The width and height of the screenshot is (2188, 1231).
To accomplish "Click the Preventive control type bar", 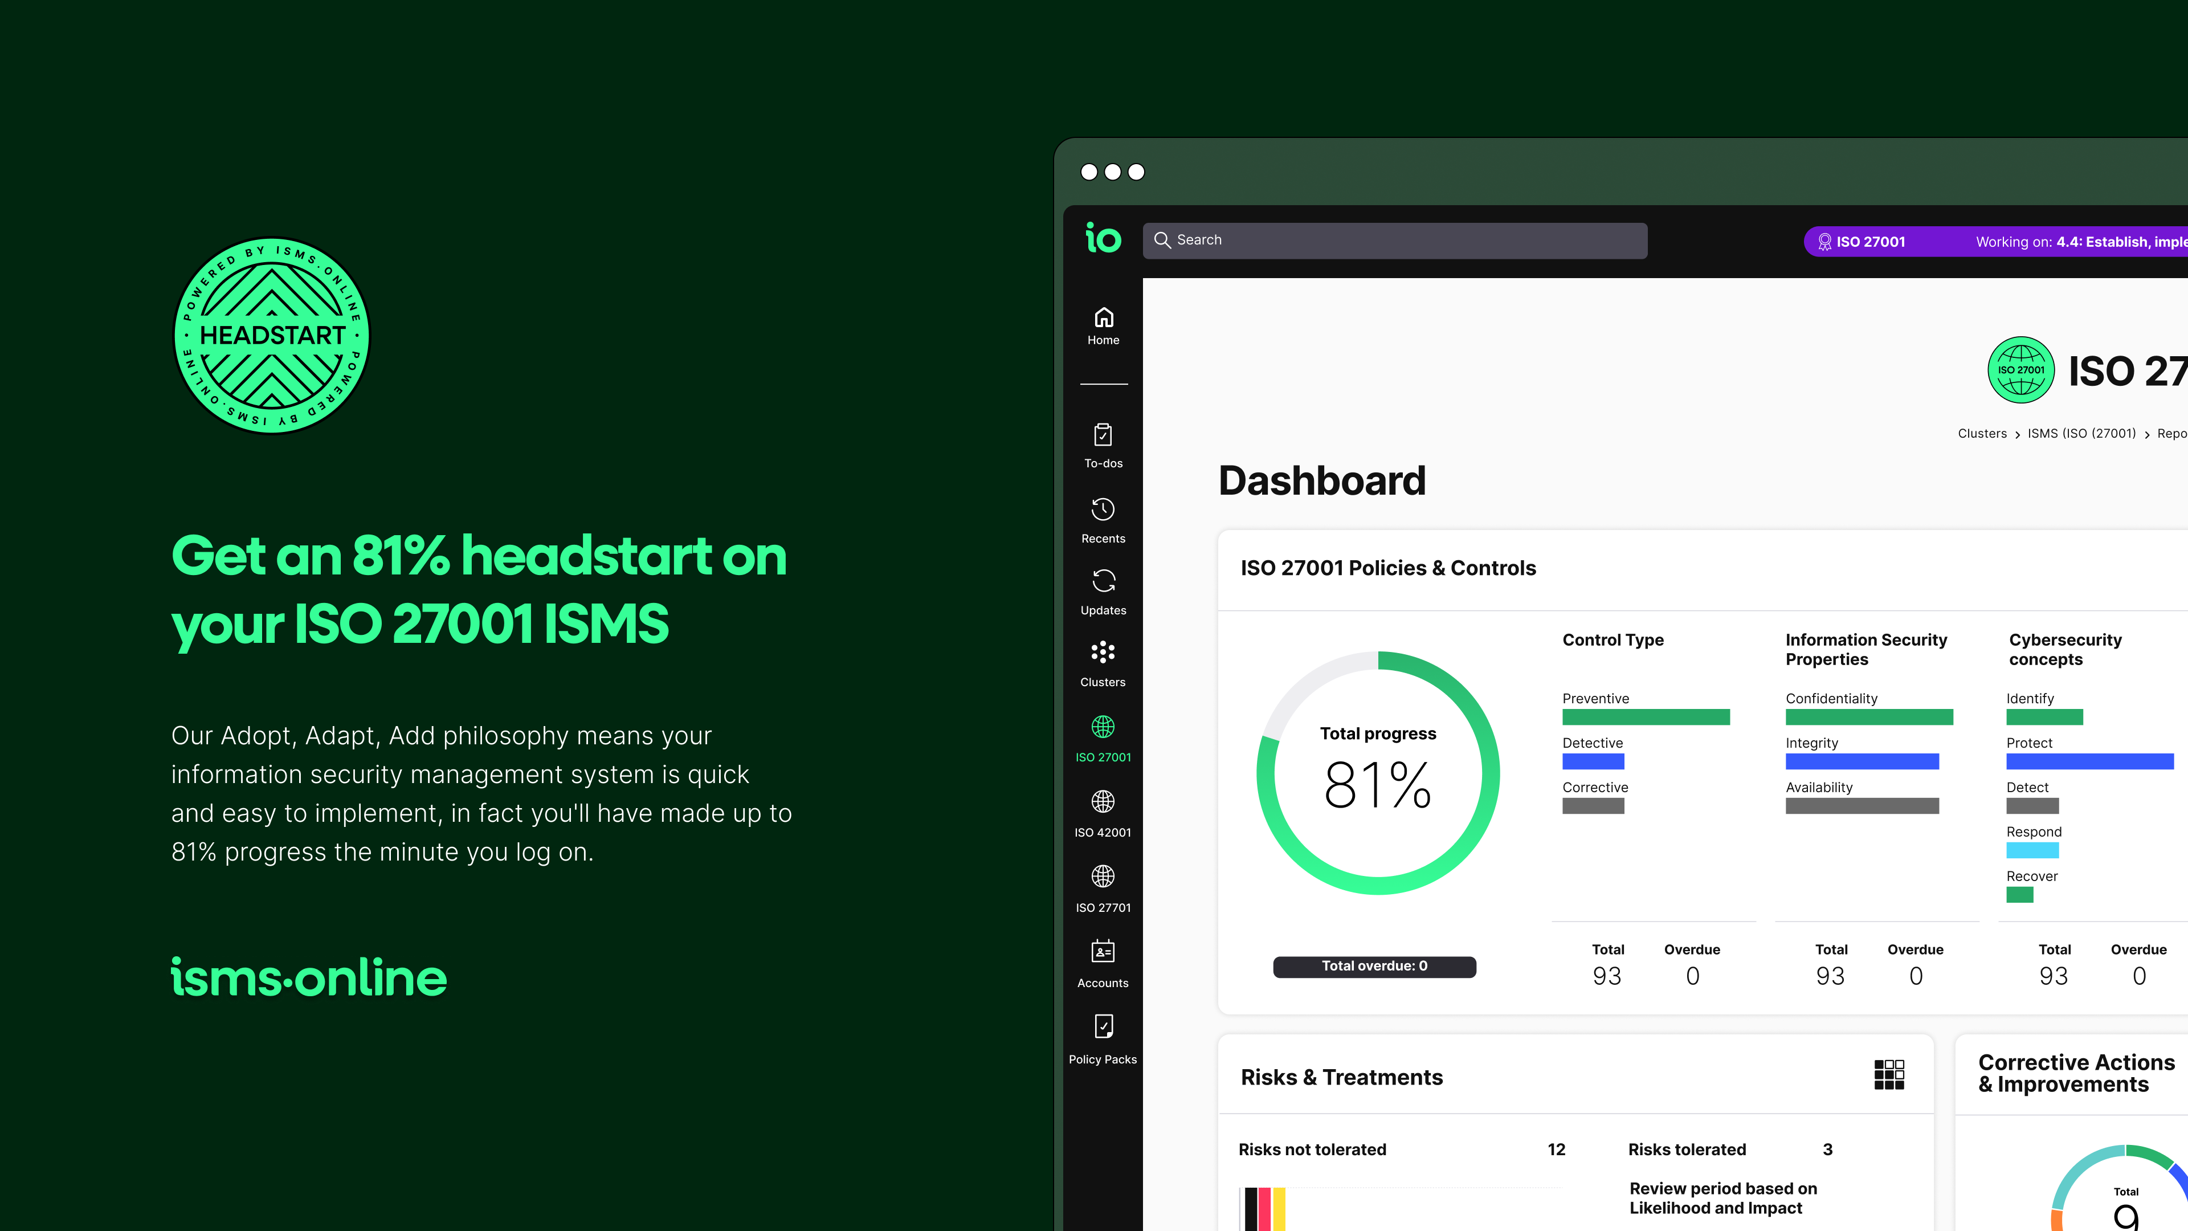I will pyautogui.click(x=1645, y=717).
